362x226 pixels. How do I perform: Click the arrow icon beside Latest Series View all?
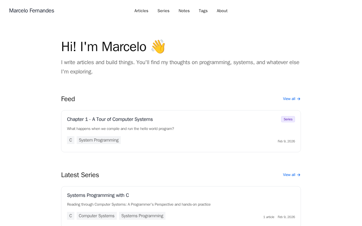tap(299, 175)
